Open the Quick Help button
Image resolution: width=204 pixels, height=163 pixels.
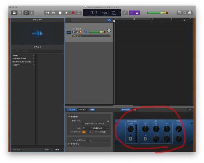20,13
